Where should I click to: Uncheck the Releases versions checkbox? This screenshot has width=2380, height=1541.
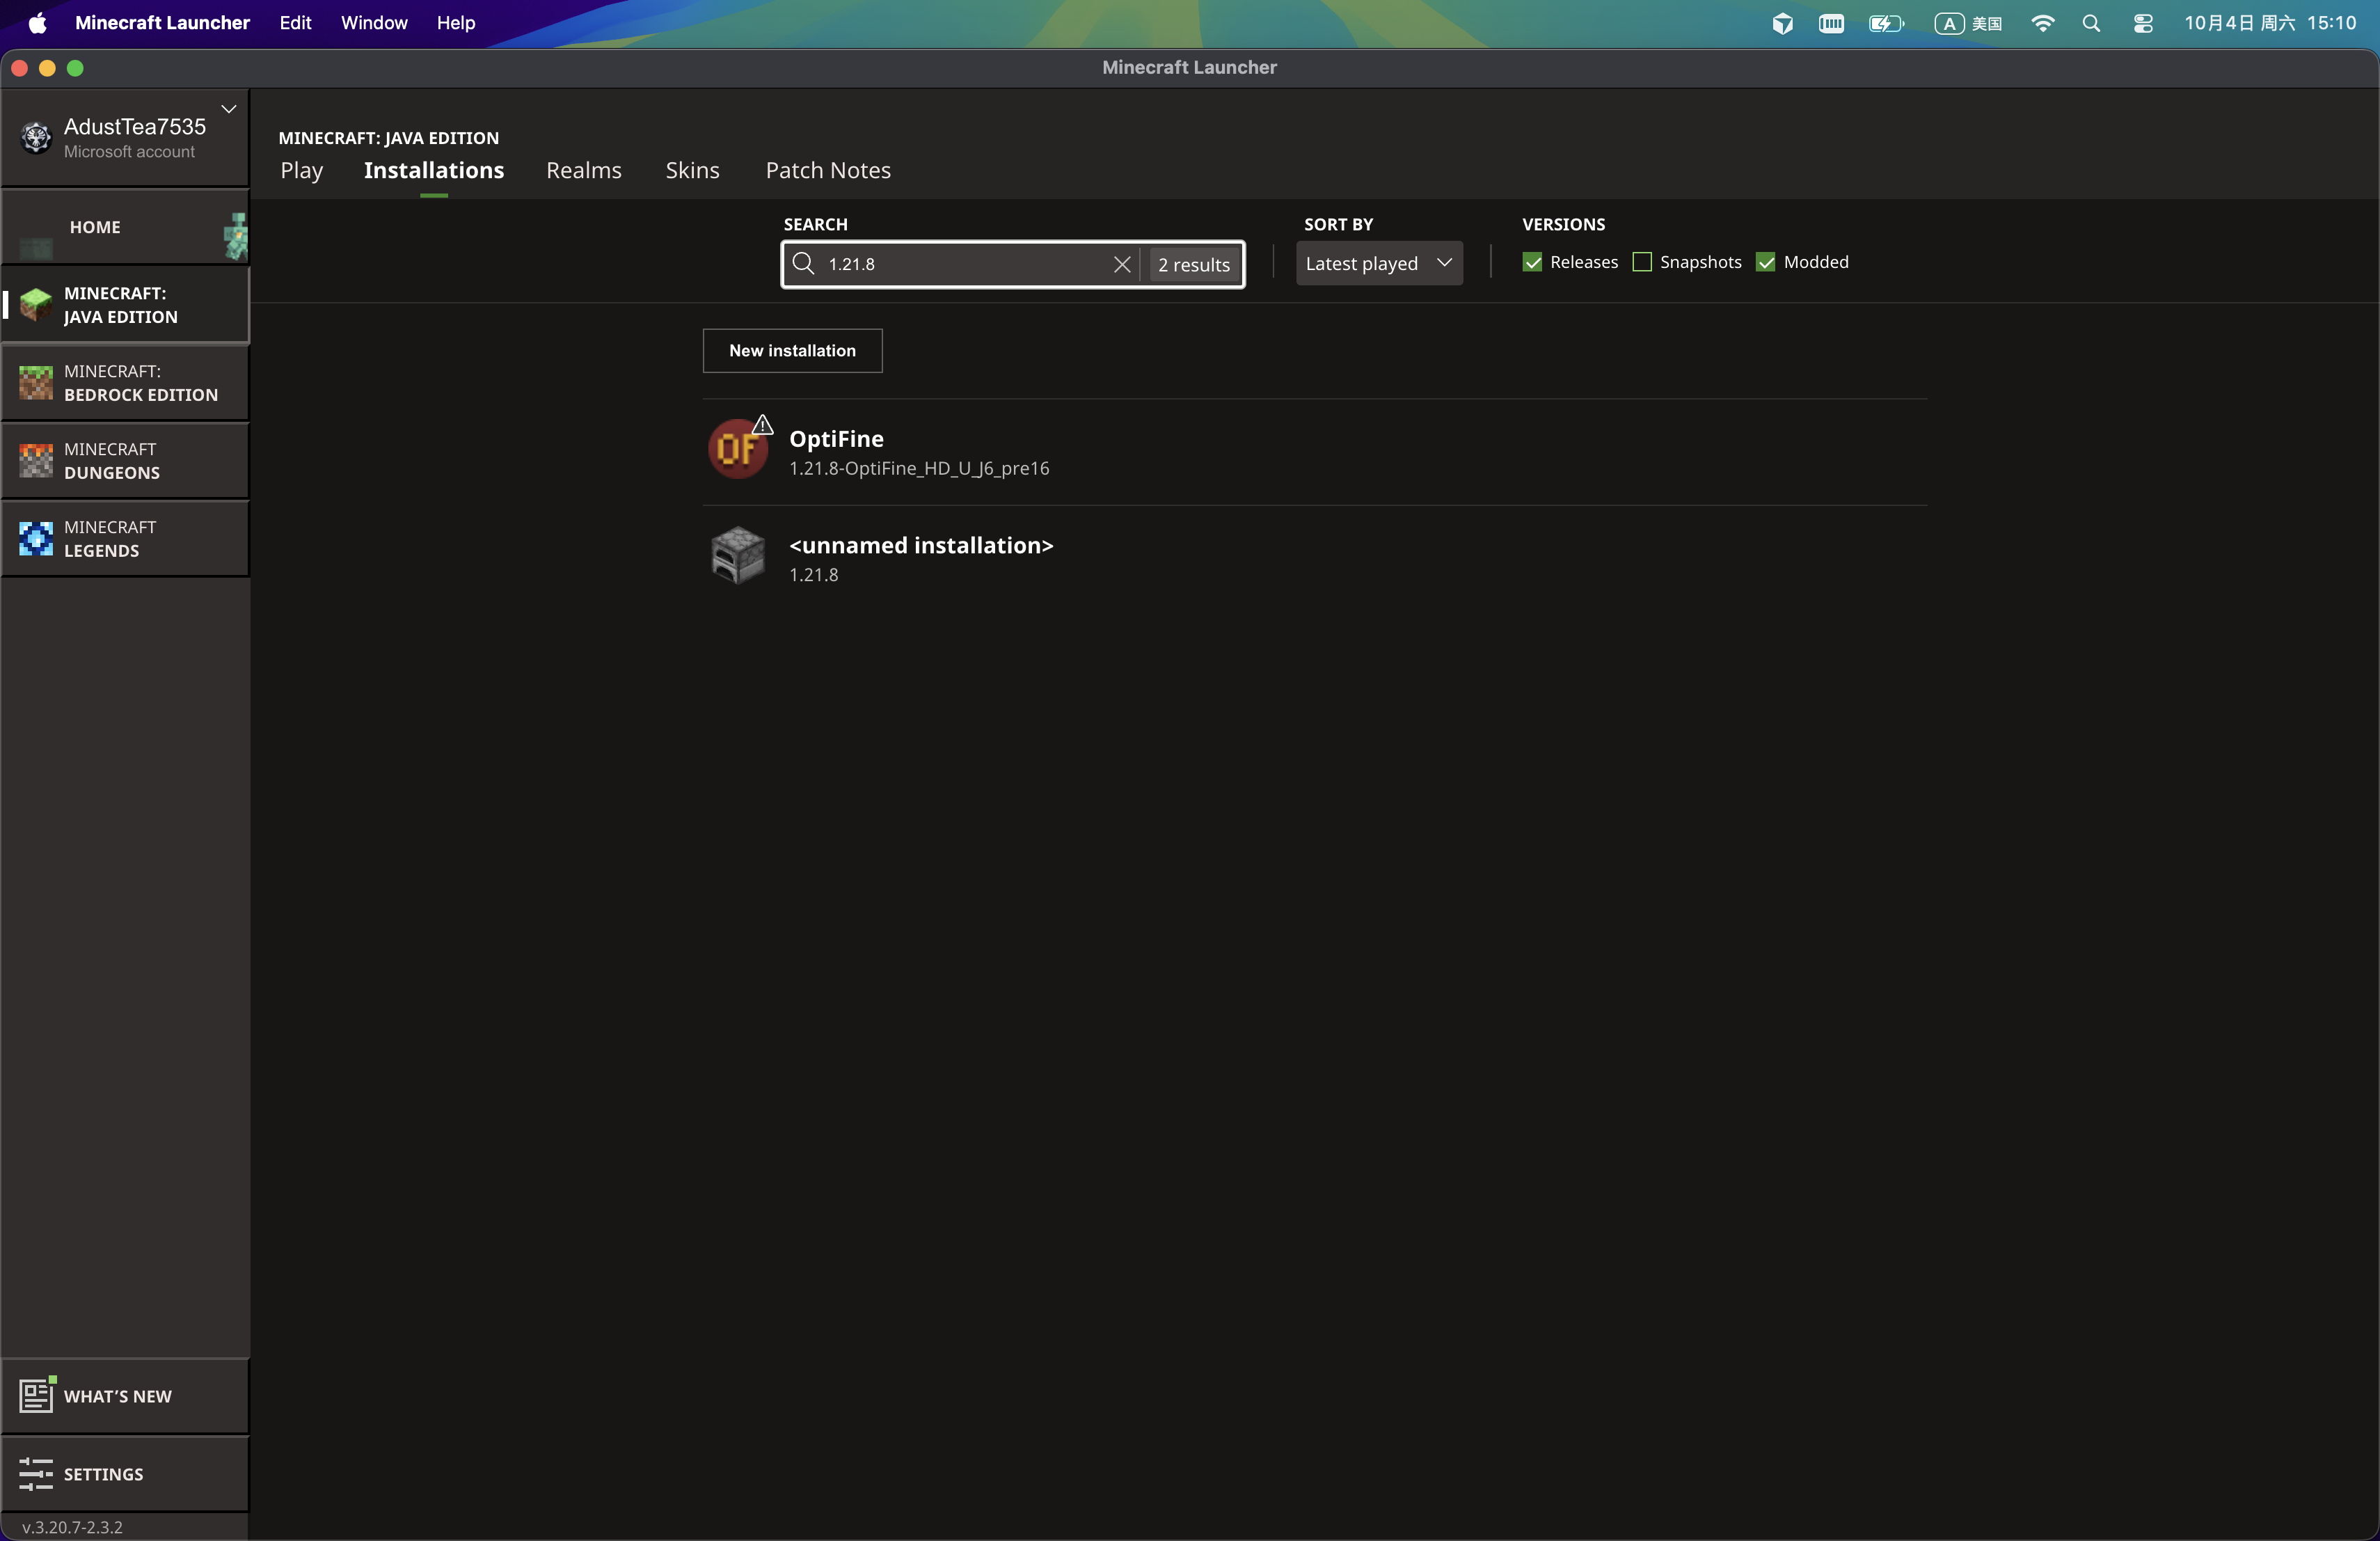[1532, 262]
